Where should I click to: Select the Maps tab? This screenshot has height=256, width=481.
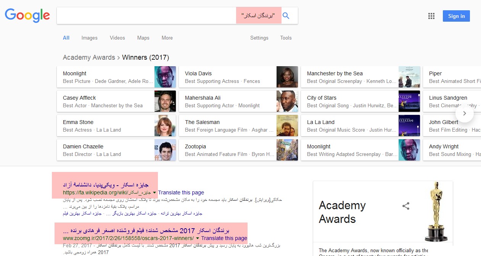(x=143, y=38)
